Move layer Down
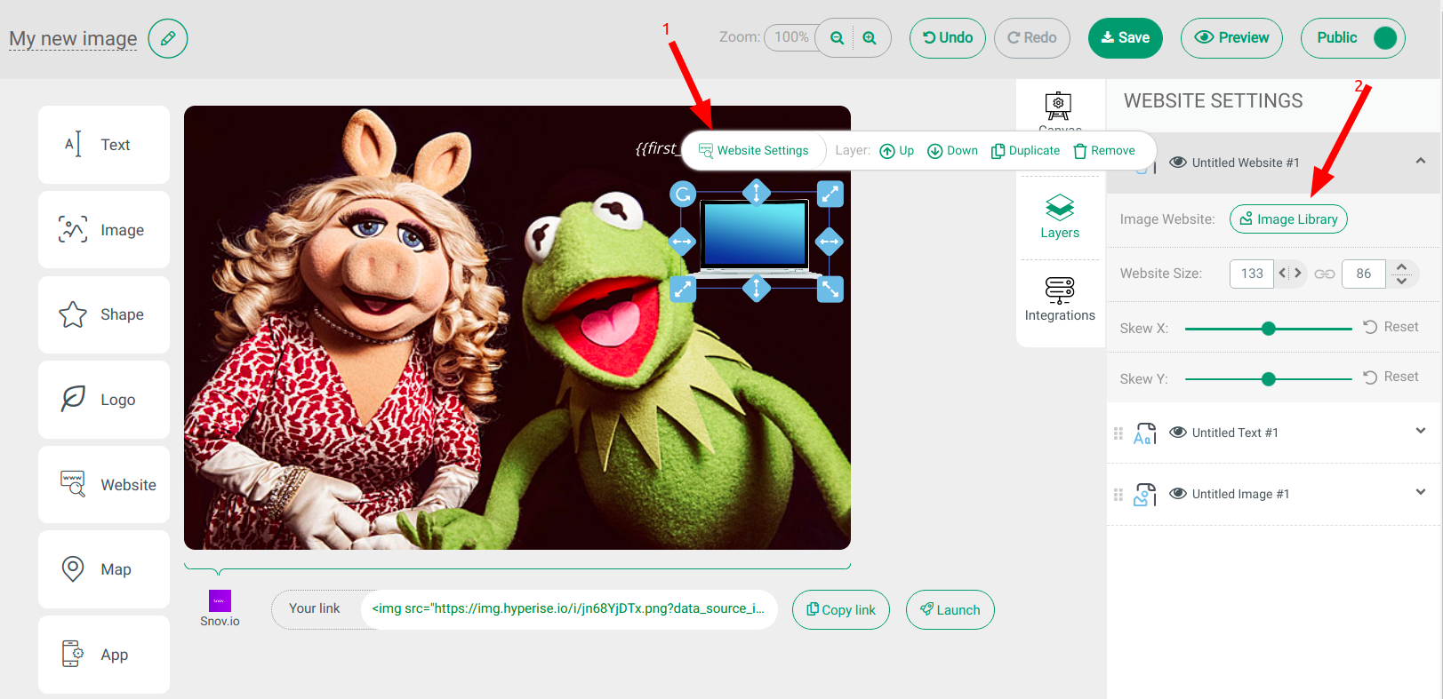1443x699 pixels. click(x=952, y=151)
